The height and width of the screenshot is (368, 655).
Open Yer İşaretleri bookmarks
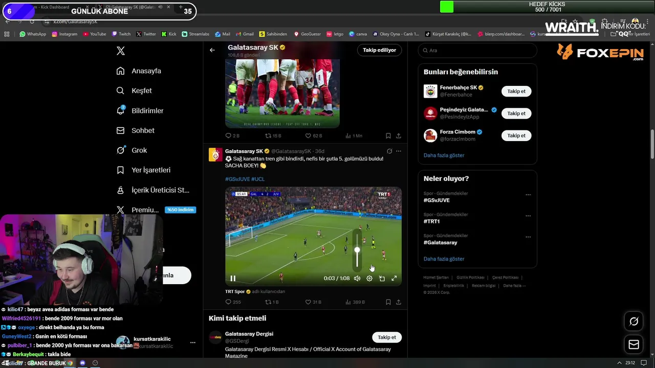[143, 170]
